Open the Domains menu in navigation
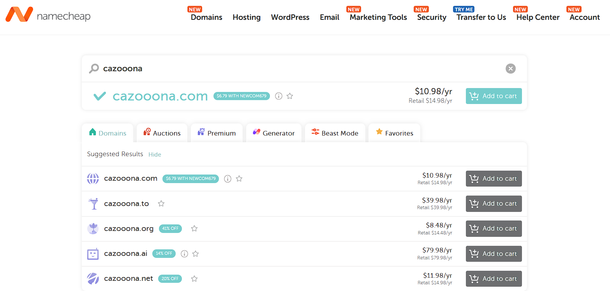This screenshot has width=610, height=291. point(206,17)
